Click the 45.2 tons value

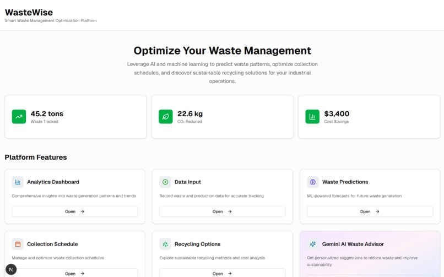47,114
